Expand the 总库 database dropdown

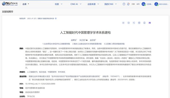(x=26, y=4)
